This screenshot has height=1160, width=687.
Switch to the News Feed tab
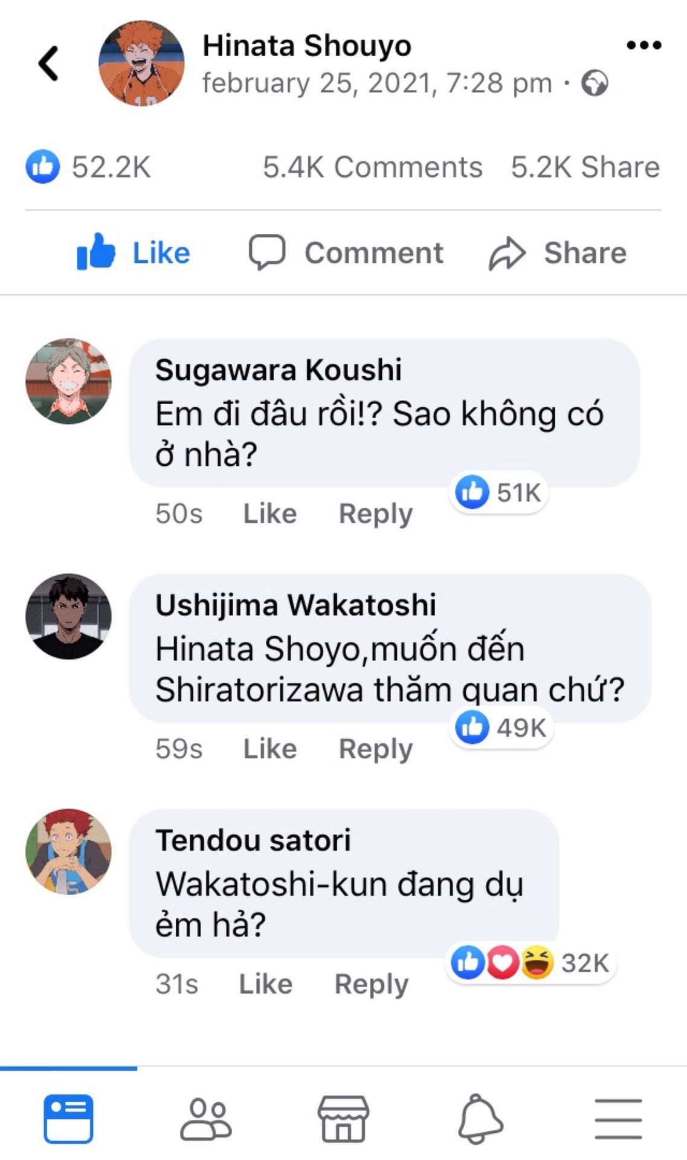point(68,1118)
